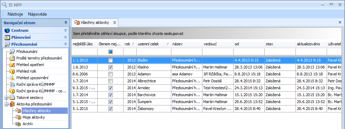The width and height of the screenshot is (345, 129).
Task: Click the Přehled rizik icon
Action: [12, 71]
